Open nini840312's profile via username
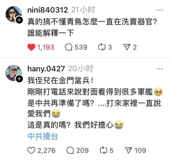 click(48, 10)
